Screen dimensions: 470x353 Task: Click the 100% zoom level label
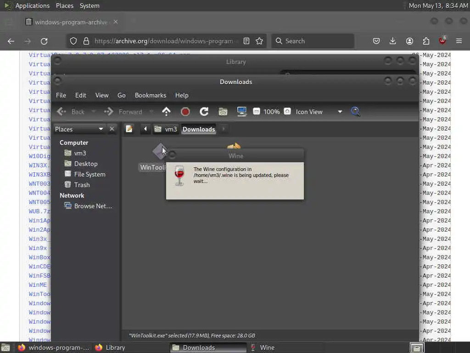point(272,112)
